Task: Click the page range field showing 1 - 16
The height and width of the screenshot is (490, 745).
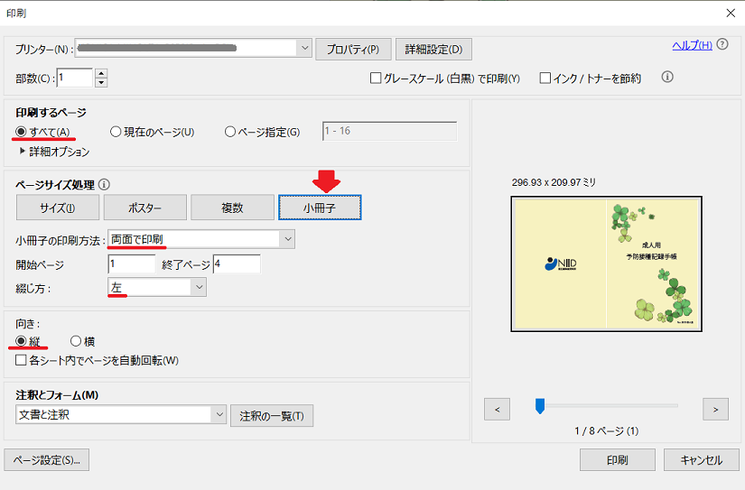Action: [389, 131]
